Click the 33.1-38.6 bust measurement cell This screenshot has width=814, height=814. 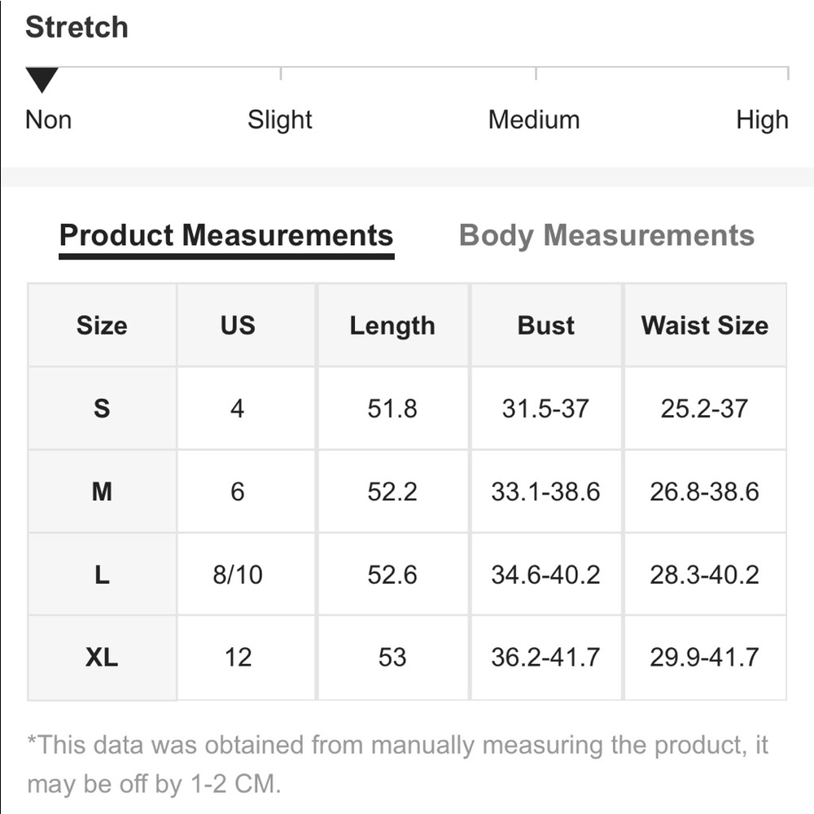(545, 492)
